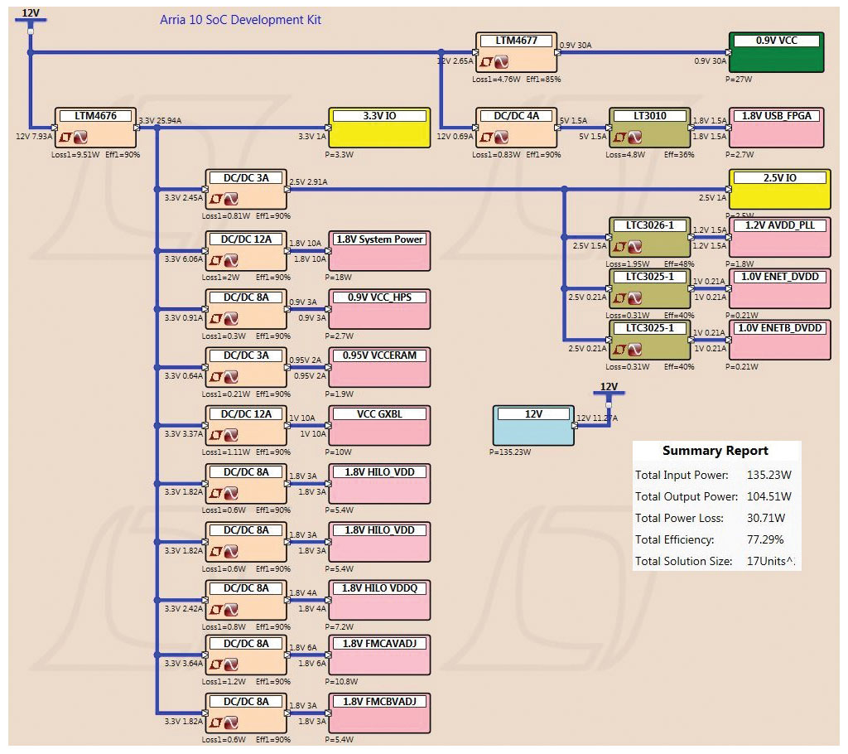Click Total Input Power value '135.23W'

769,476
